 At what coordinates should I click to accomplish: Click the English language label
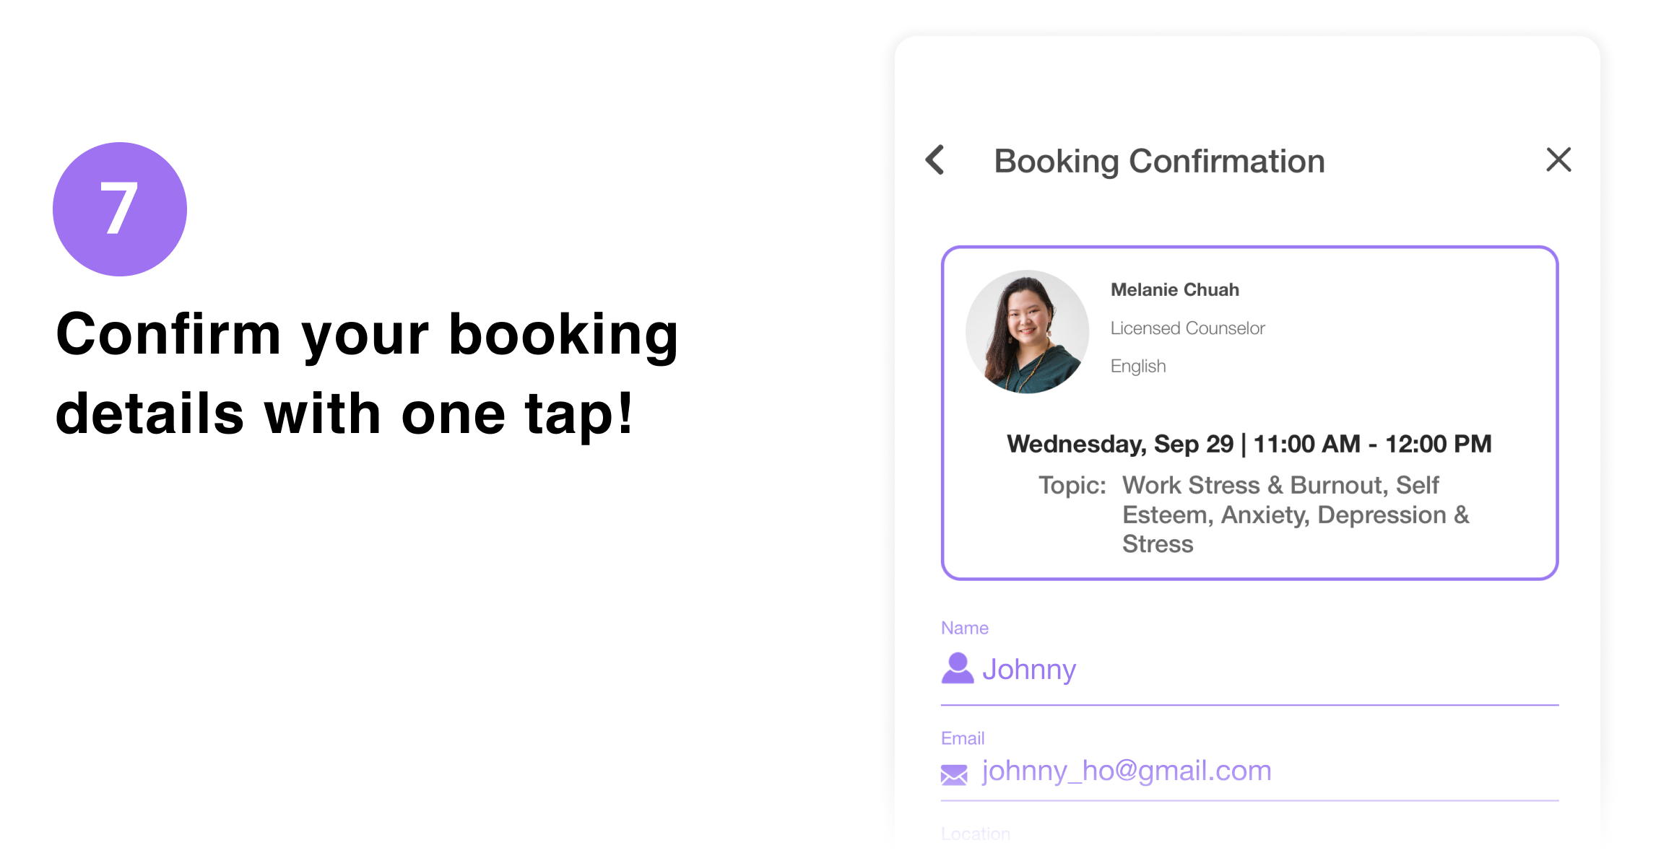pyautogui.click(x=1138, y=366)
